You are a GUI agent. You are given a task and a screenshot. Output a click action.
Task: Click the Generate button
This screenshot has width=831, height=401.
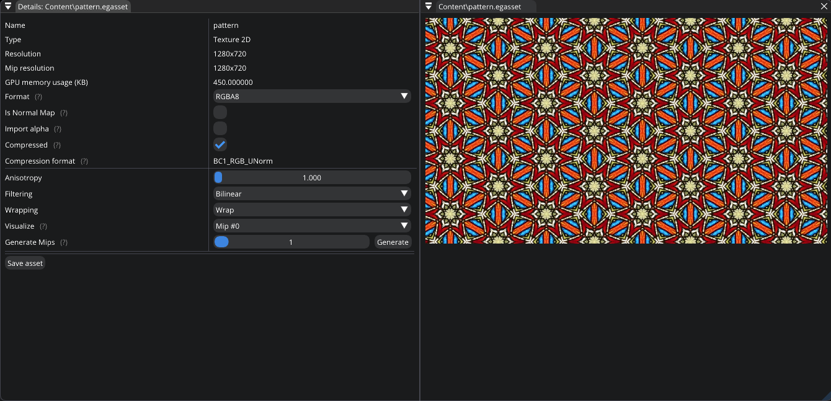393,242
